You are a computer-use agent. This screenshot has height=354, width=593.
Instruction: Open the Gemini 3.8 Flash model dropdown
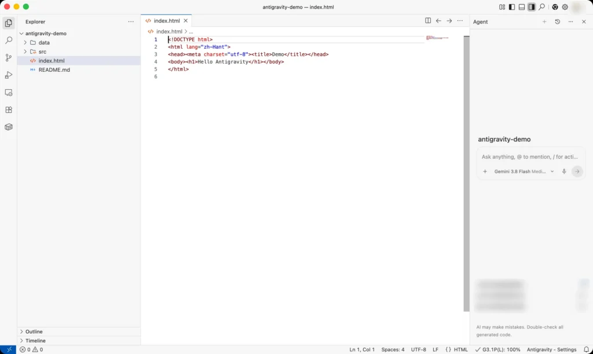click(524, 171)
